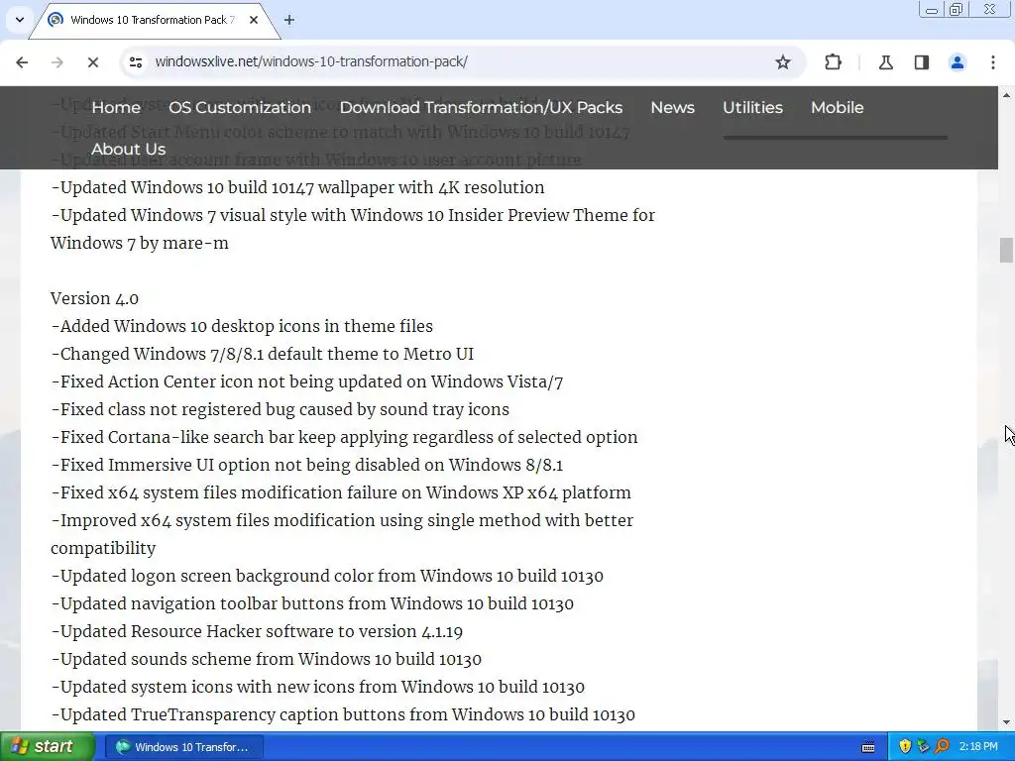This screenshot has height=761, width=1015.
Task: Bookmark this page with the star icon
Action: 783,62
